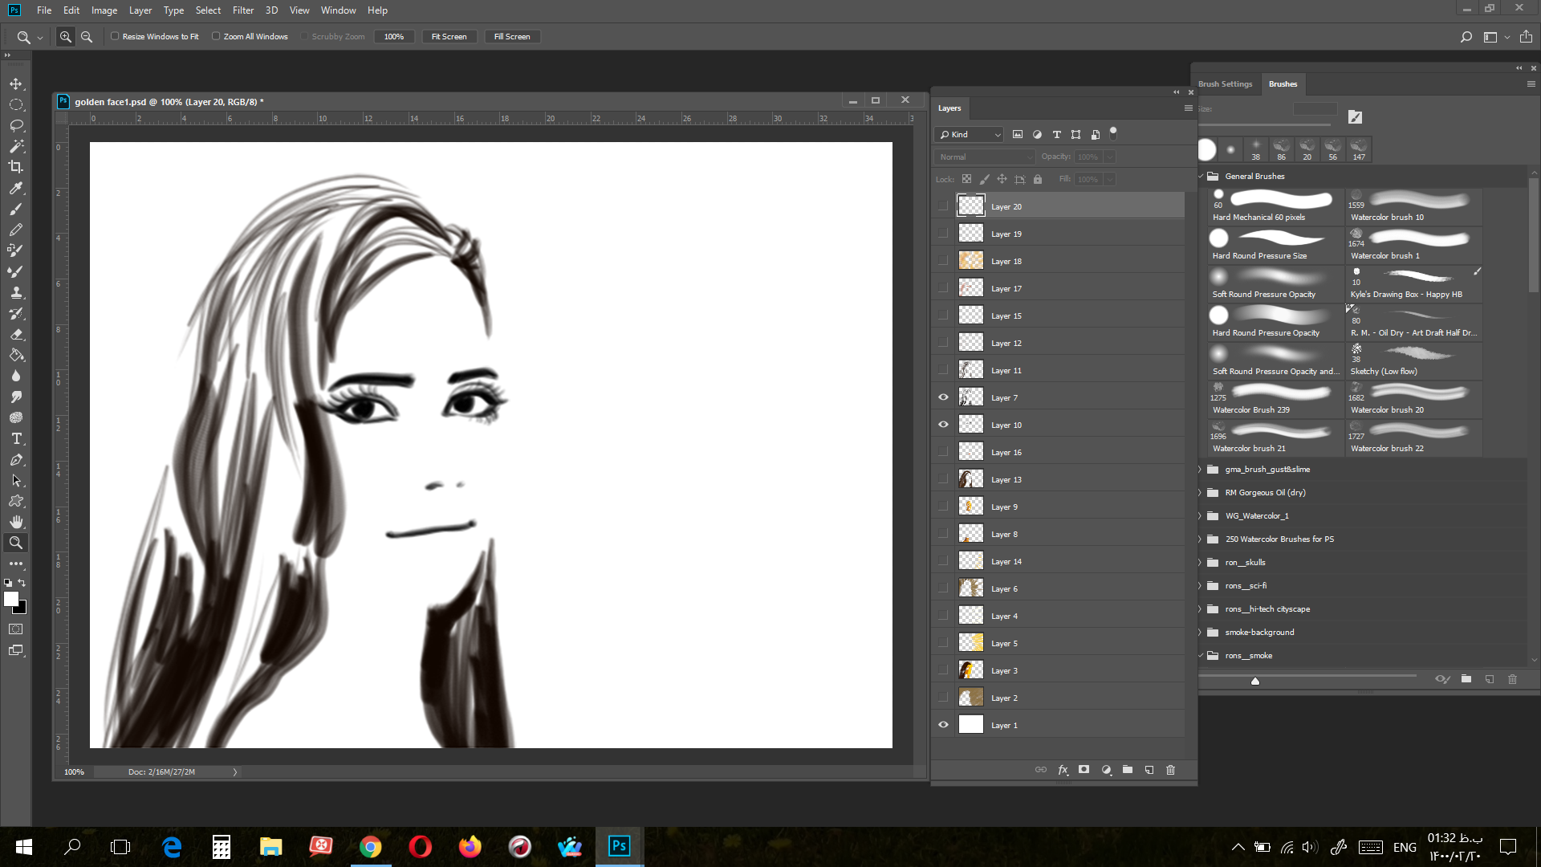This screenshot has width=1541, height=867.
Task: Open the Kind filter dropdown
Action: pos(969,135)
